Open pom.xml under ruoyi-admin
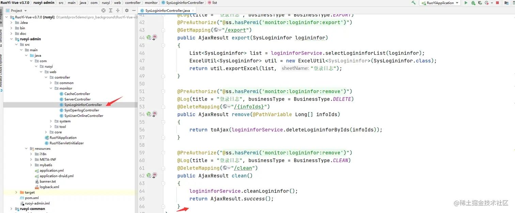Viewport: 515px width, 213px height. tap(29, 198)
